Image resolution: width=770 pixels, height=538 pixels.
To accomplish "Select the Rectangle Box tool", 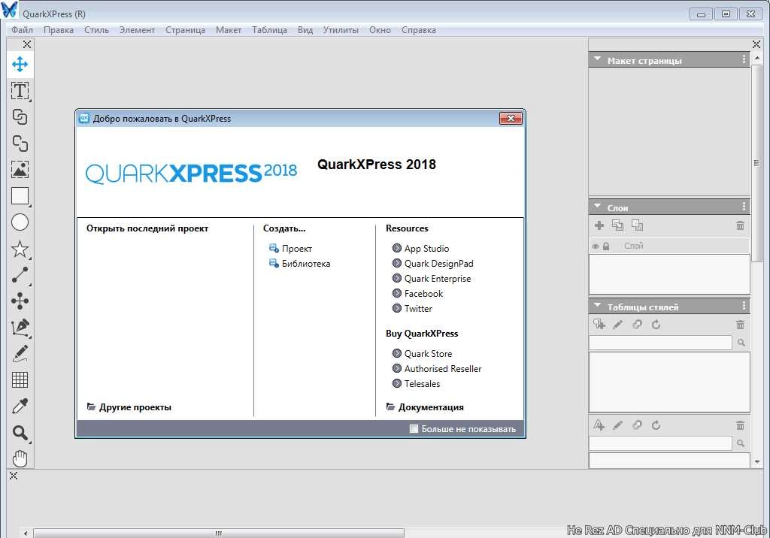I will (x=20, y=196).
